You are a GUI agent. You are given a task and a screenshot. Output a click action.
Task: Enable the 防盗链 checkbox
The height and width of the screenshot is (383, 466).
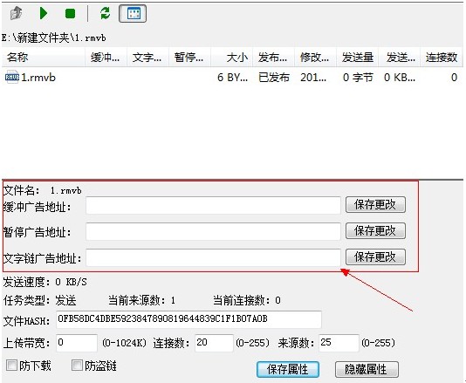[77, 366]
